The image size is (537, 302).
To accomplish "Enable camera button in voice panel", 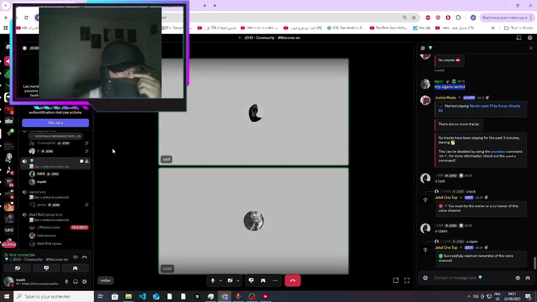I will (x=18, y=268).
